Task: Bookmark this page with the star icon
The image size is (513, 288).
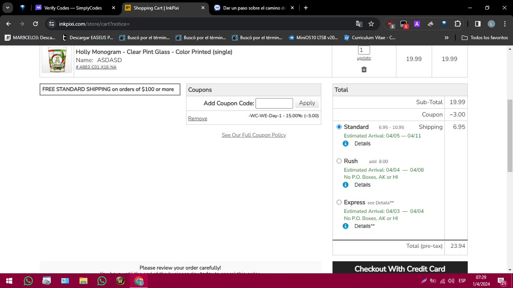Action: pos(371,24)
